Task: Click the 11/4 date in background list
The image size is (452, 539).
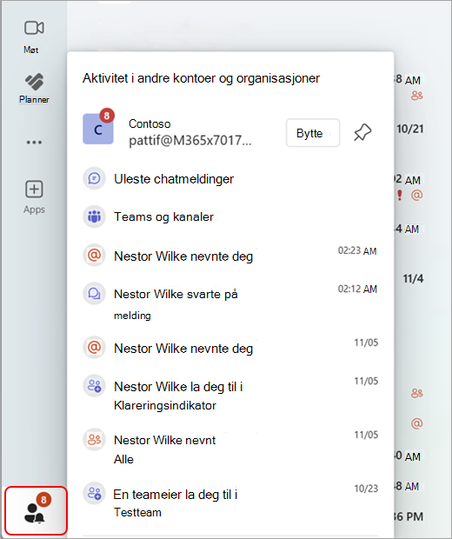Action: click(413, 278)
